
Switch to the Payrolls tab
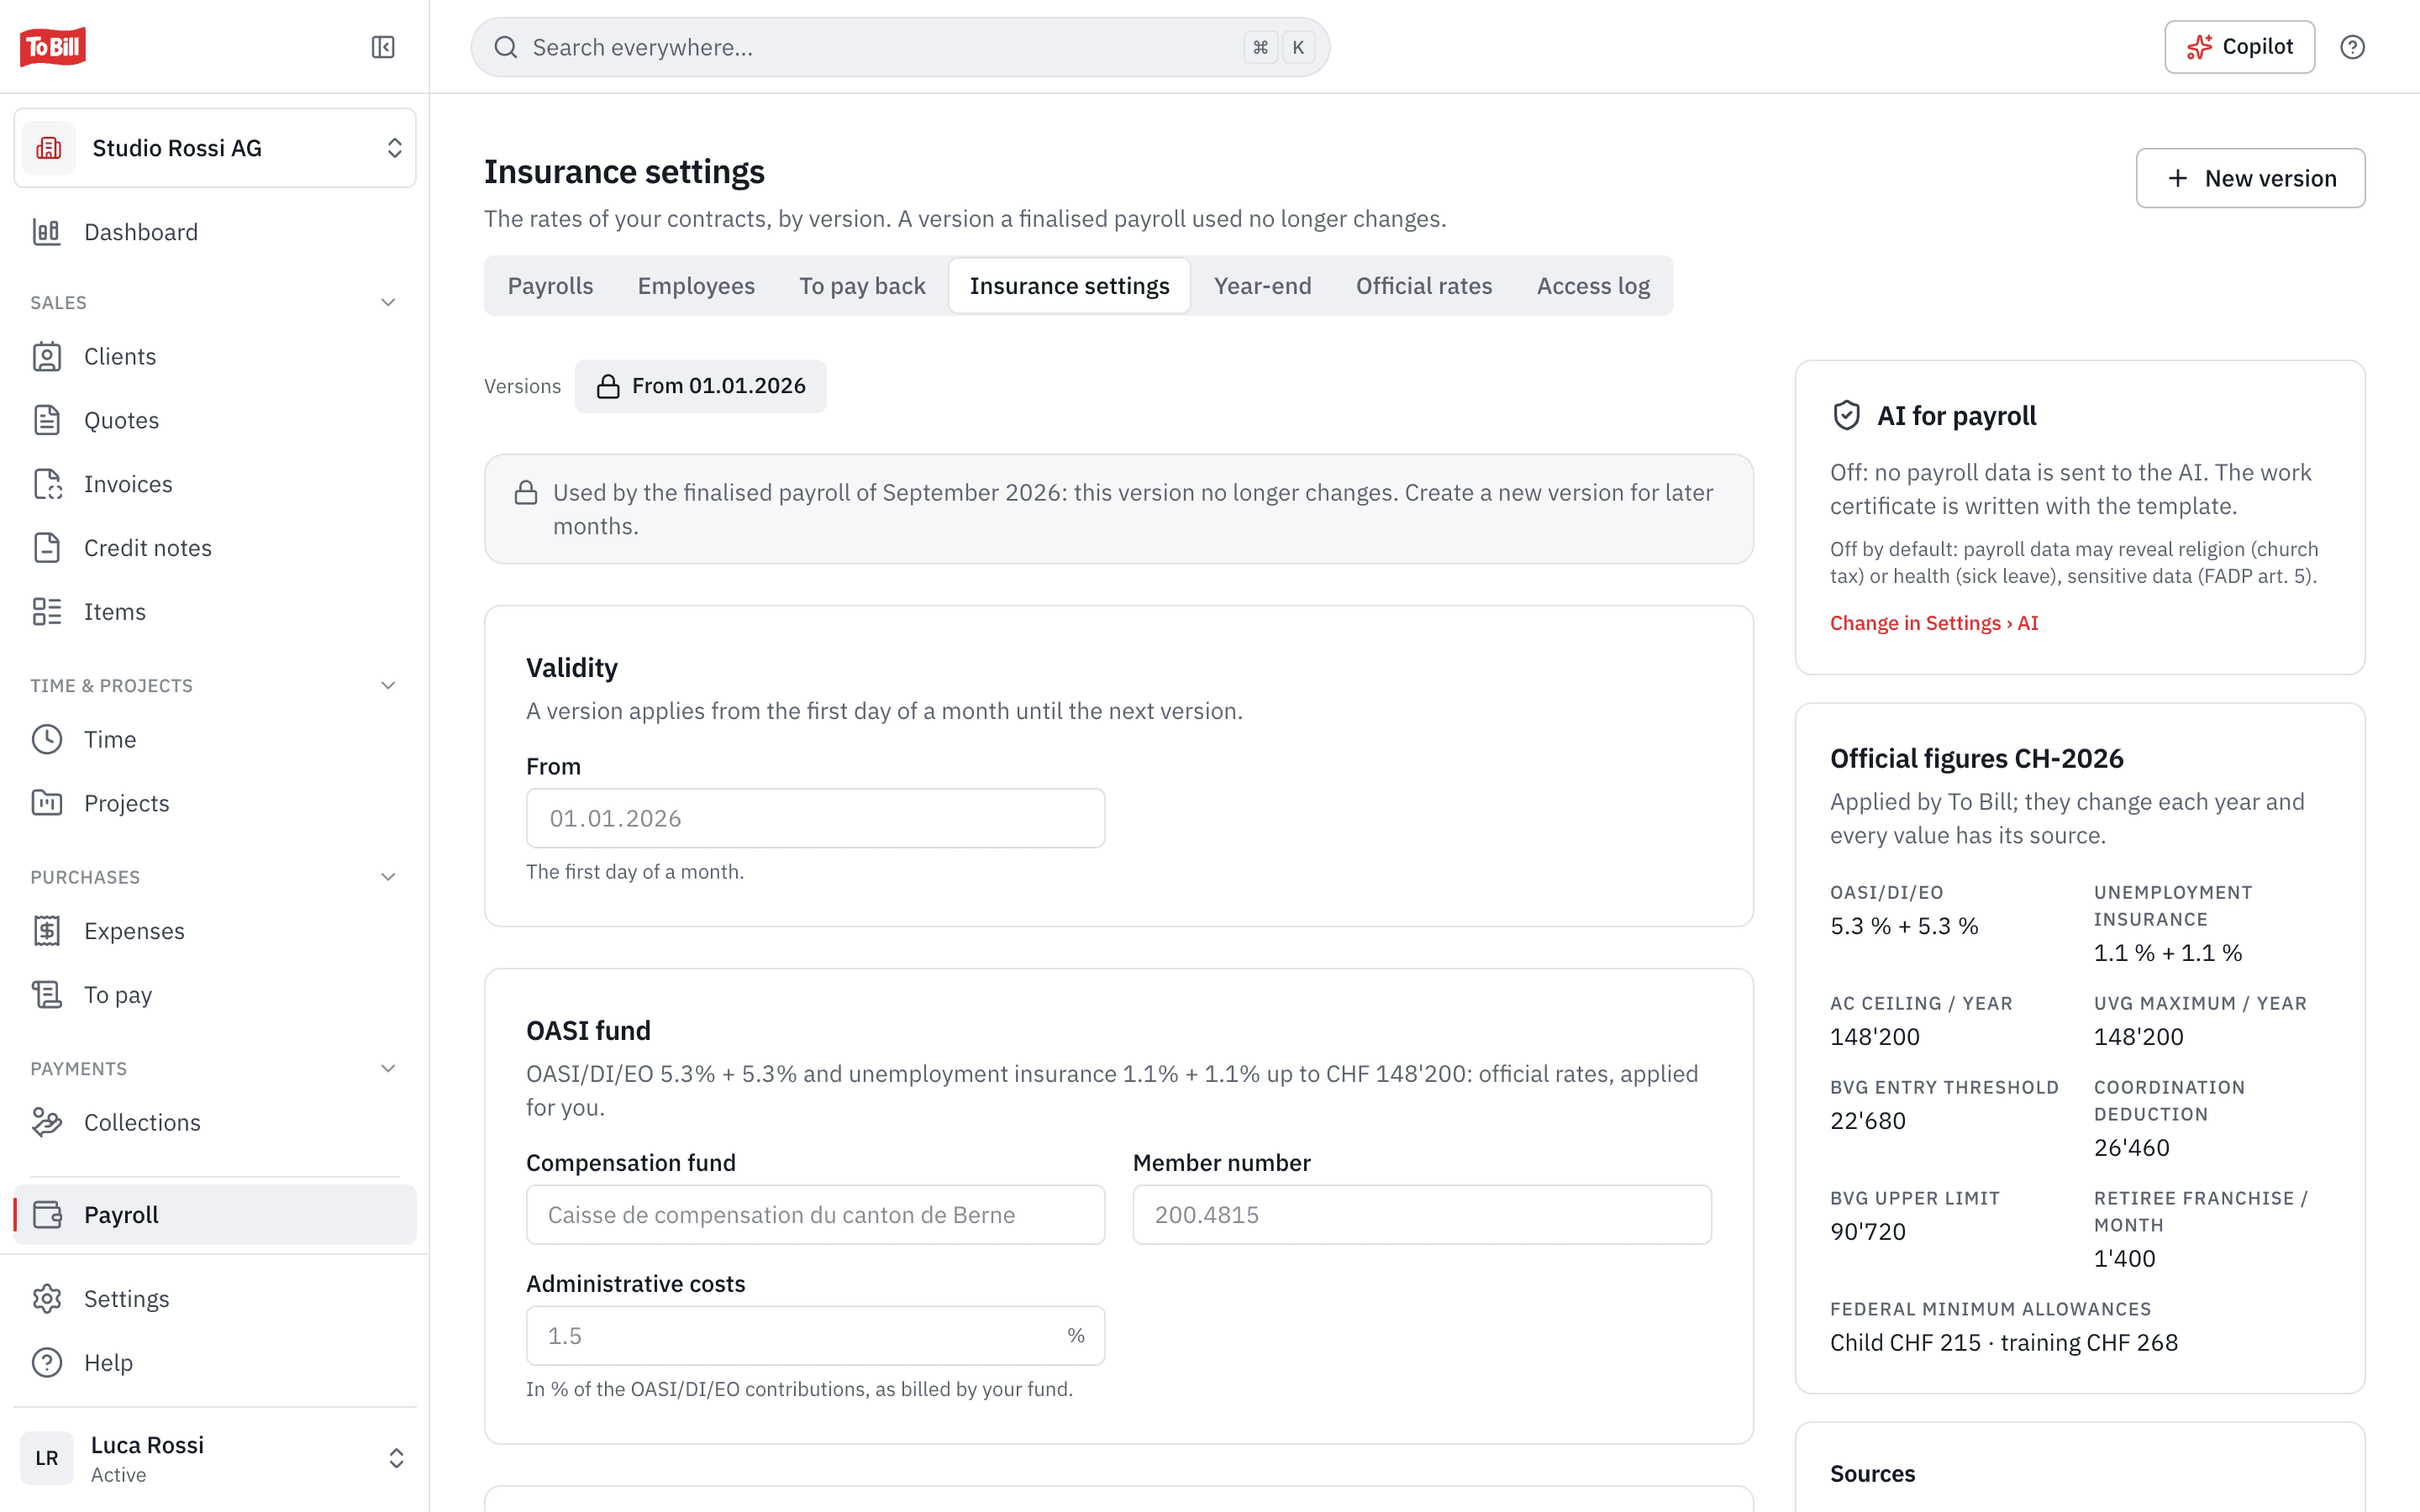pyautogui.click(x=550, y=286)
